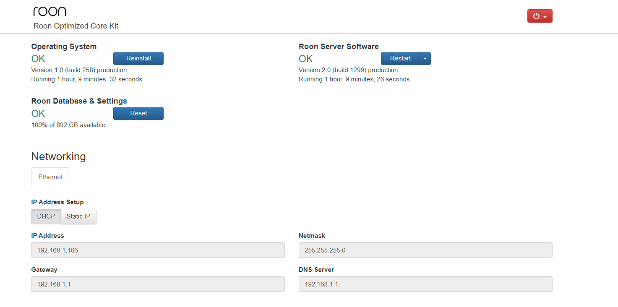Viewport: 618px width, 307px height.
Task: Click the roon logo
Action: click(50, 11)
